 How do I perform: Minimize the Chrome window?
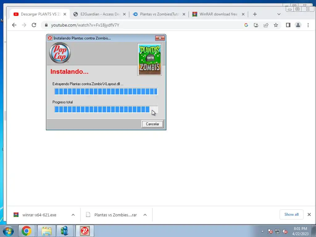pyautogui.click(x=290, y=9)
